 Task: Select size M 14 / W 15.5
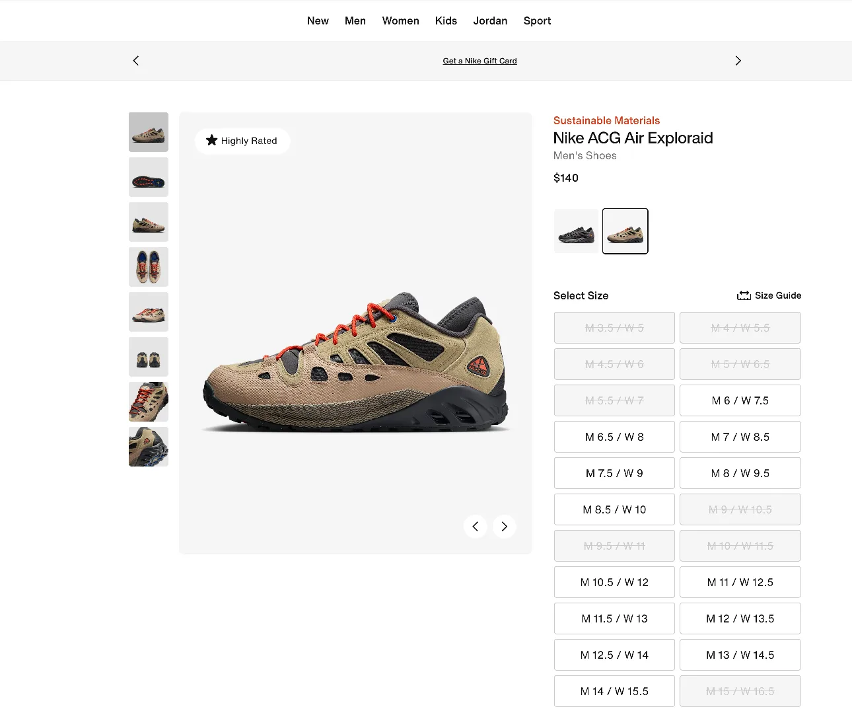point(614,691)
